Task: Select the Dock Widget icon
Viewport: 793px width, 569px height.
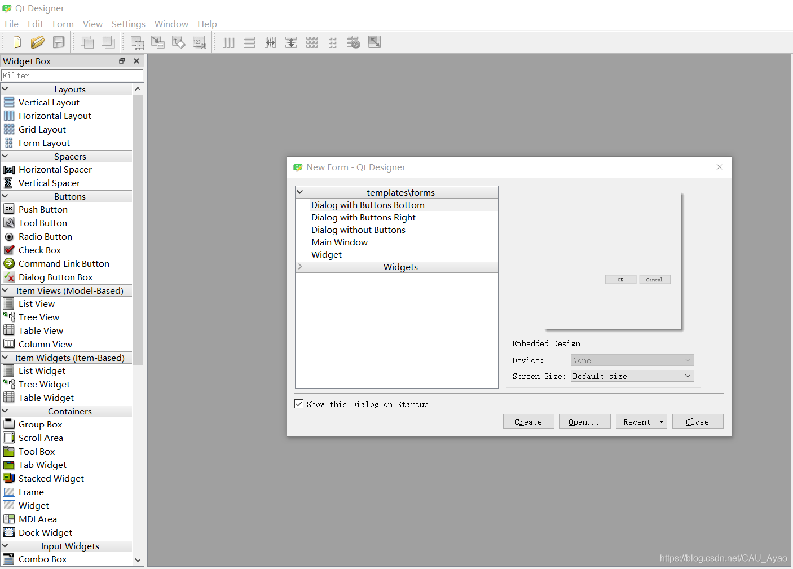Action: (x=9, y=532)
